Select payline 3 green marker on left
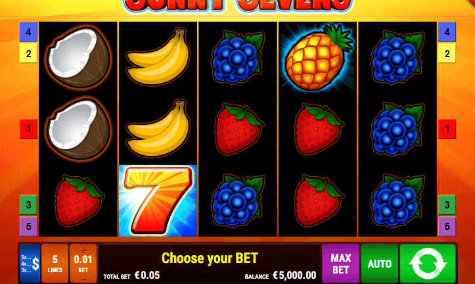This screenshot has height=284, width=475. click(x=28, y=204)
